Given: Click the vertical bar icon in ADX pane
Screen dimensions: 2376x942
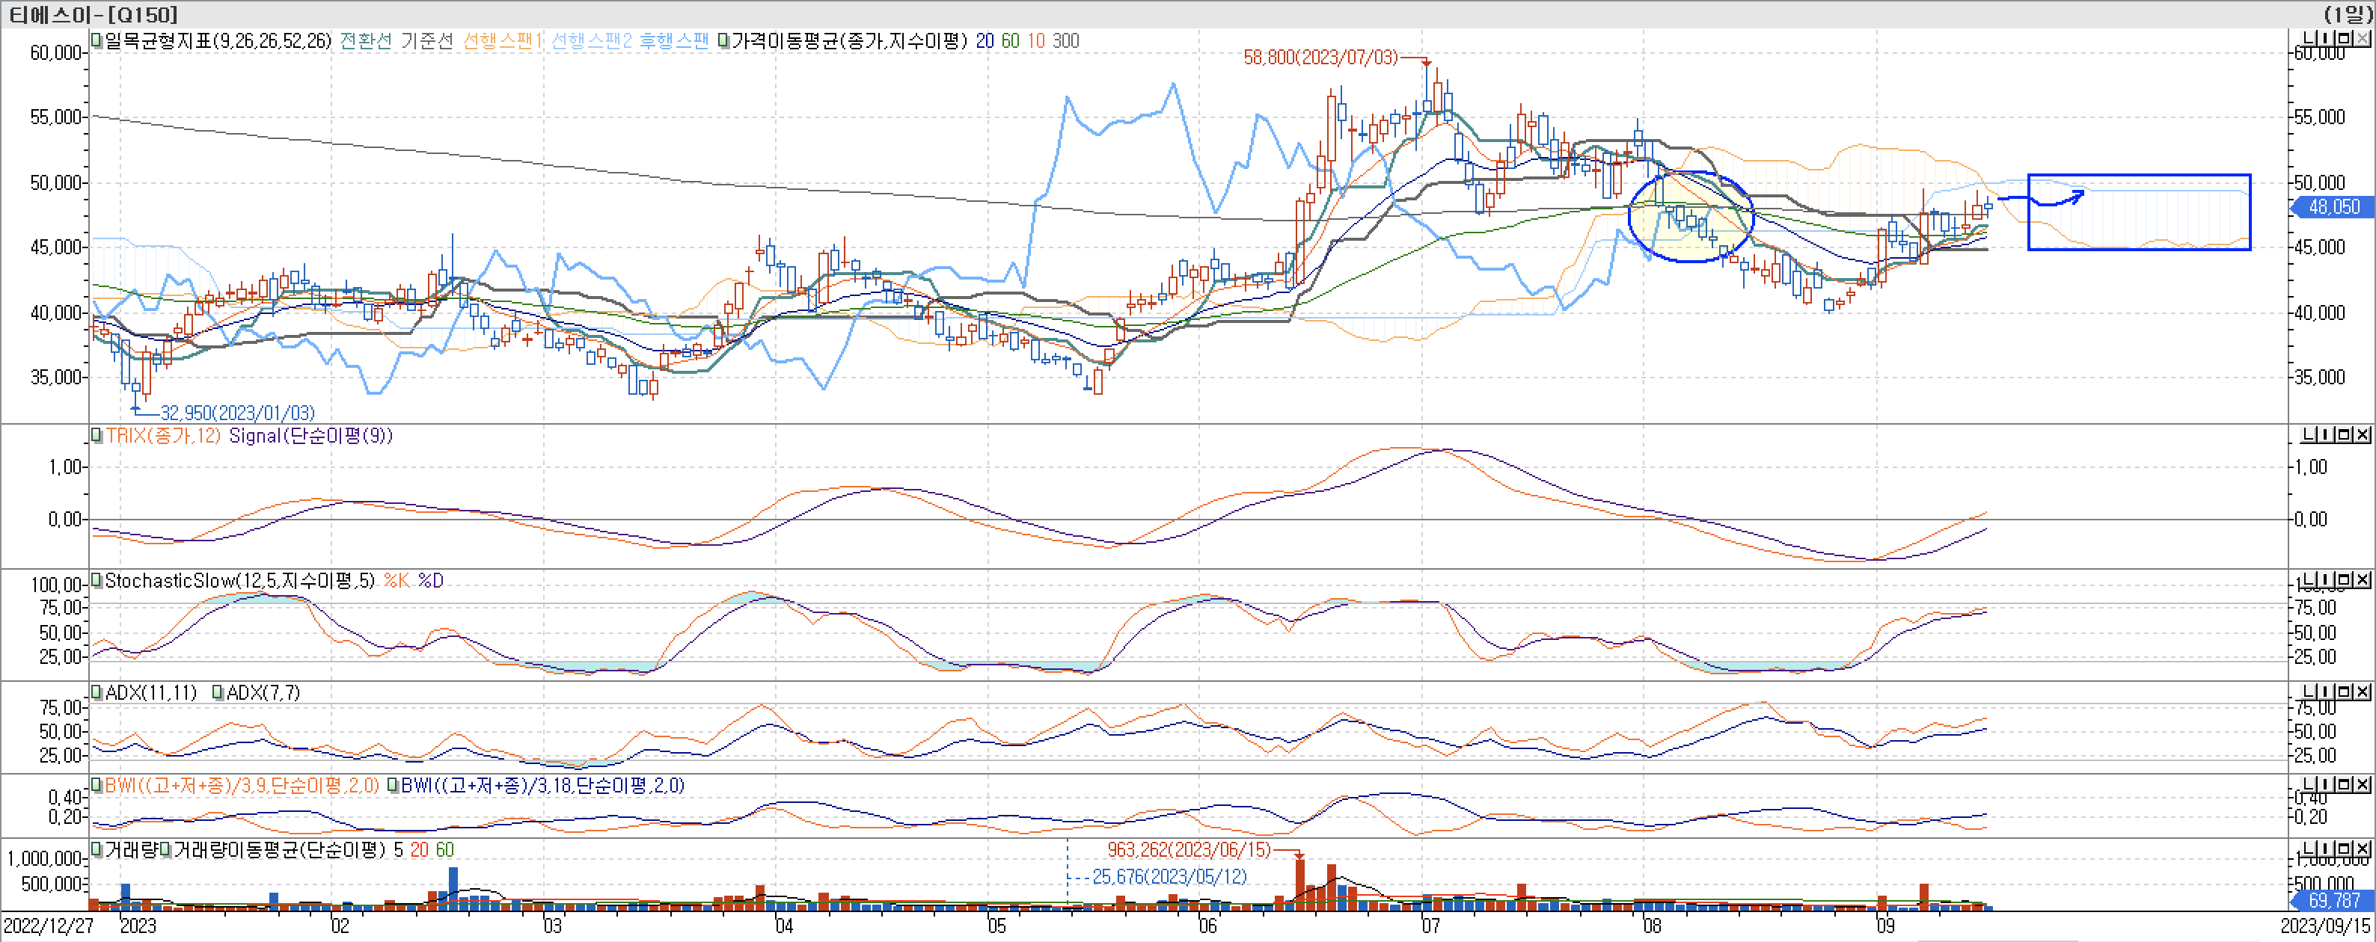Looking at the screenshot, I should pyautogui.click(x=2326, y=692).
